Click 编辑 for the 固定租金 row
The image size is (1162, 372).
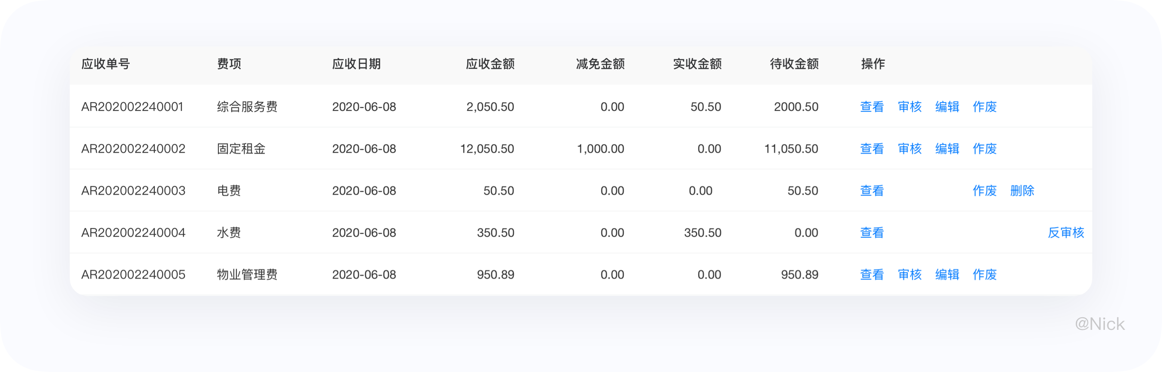coord(948,149)
